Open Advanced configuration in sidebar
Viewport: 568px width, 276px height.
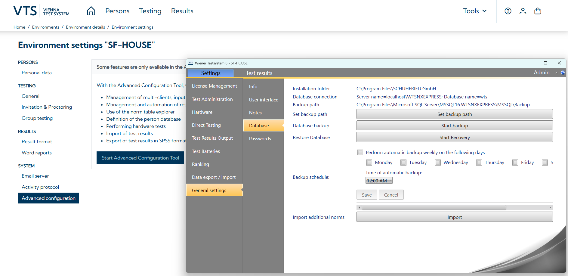pos(48,198)
